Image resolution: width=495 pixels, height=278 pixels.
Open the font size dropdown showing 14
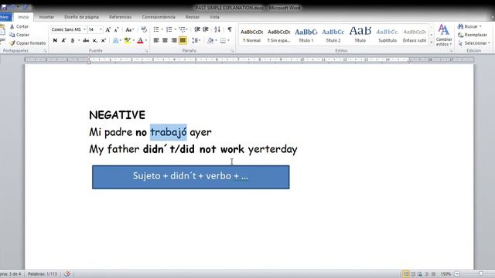[101, 29]
